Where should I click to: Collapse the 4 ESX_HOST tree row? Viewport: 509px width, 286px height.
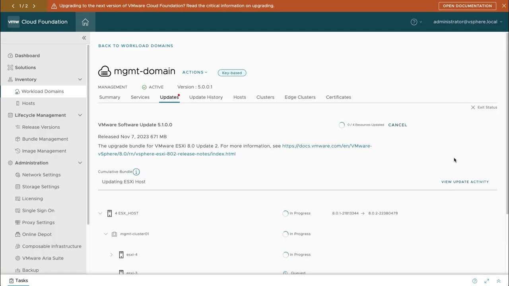(x=100, y=213)
